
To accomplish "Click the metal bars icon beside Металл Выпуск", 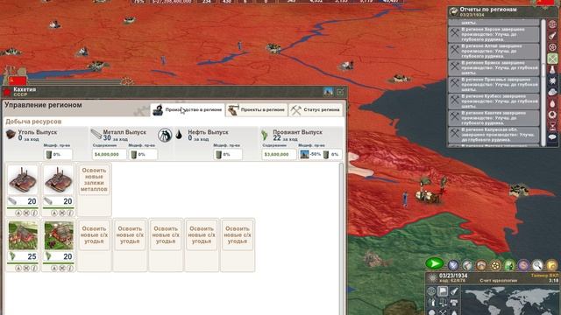I will 96,134.
